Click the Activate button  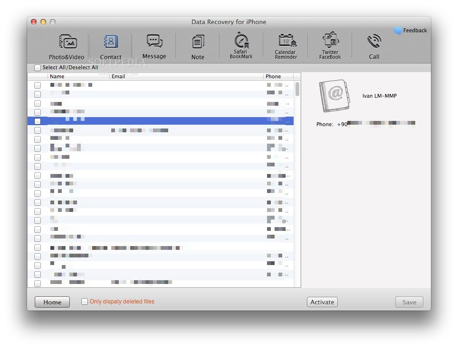coord(322,302)
